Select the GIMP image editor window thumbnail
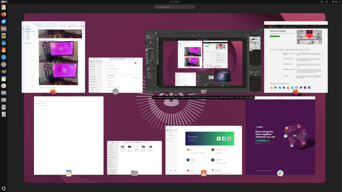The width and height of the screenshot is (342, 192). point(203,61)
